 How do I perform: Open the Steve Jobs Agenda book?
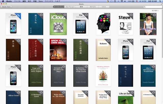click(103, 24)
